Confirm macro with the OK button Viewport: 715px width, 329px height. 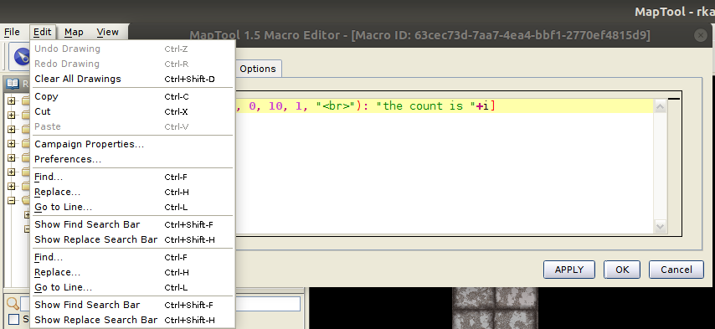pyautogui.click(x=622, y=270)
